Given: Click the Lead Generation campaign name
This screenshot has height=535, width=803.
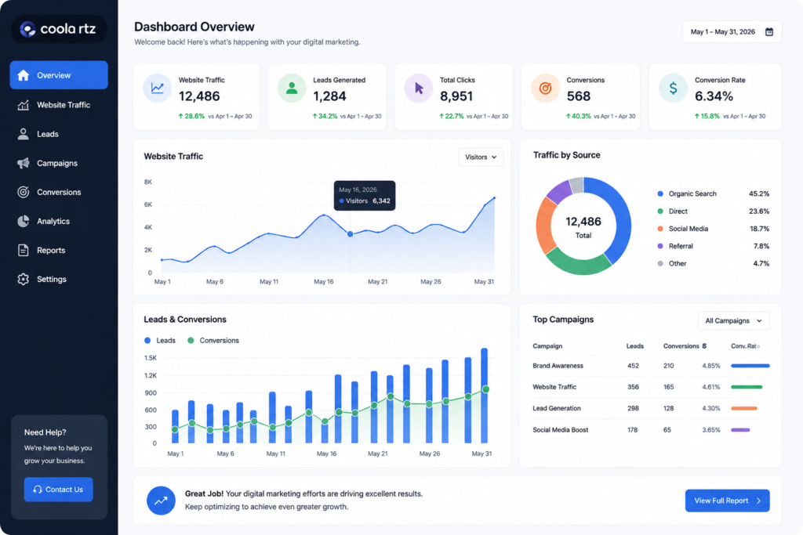Looking at the screenshot, I should (x=557, y=408).
